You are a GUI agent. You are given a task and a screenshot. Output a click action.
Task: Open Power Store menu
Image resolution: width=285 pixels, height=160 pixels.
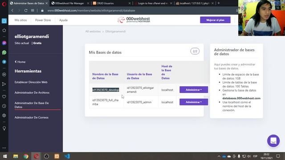pyautogui.click(x=43, y=20)
